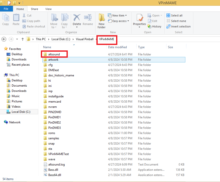The height and width of the screenshot is (182, 220).
Task: Click the Bass.dll file icon
Action: tap(45, 170)
